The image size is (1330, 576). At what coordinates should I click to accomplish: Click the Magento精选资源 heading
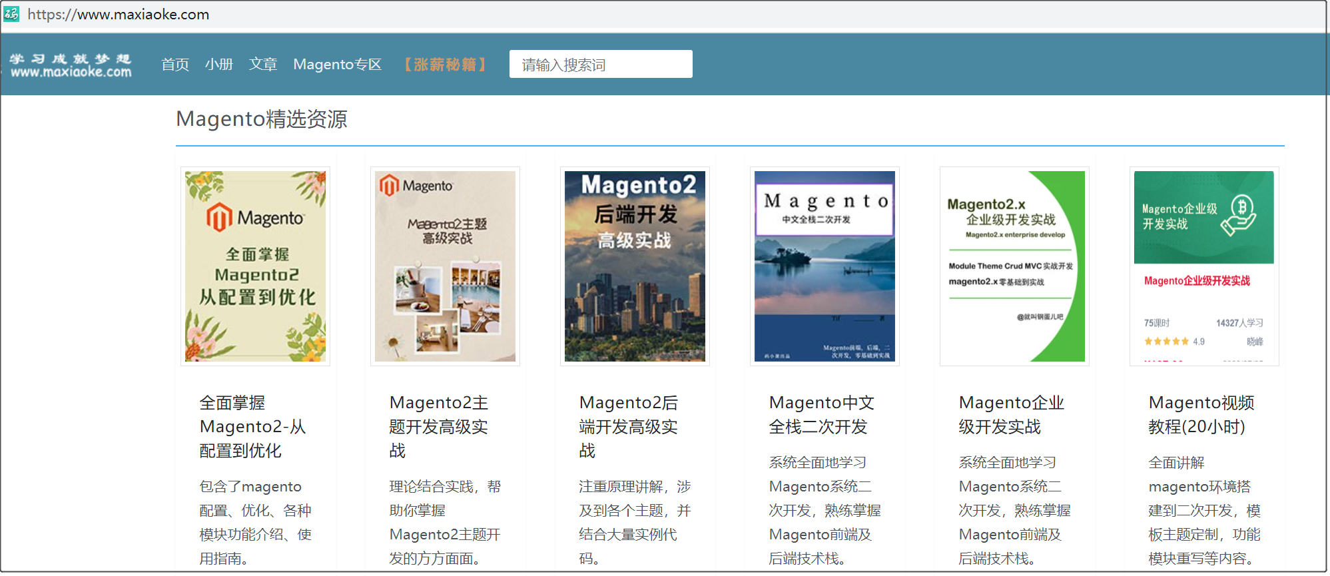tap(262, 119)
